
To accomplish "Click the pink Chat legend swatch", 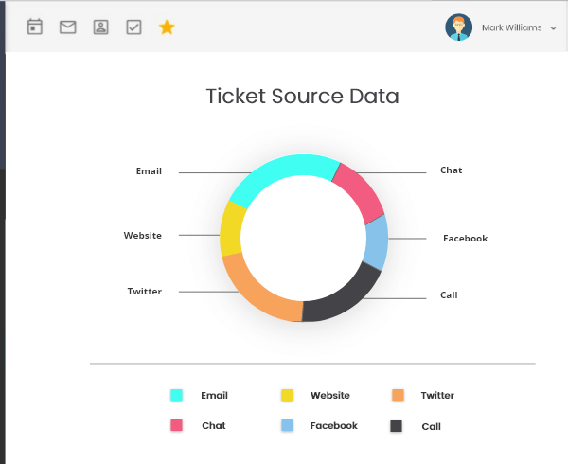I will click(176, 425).
